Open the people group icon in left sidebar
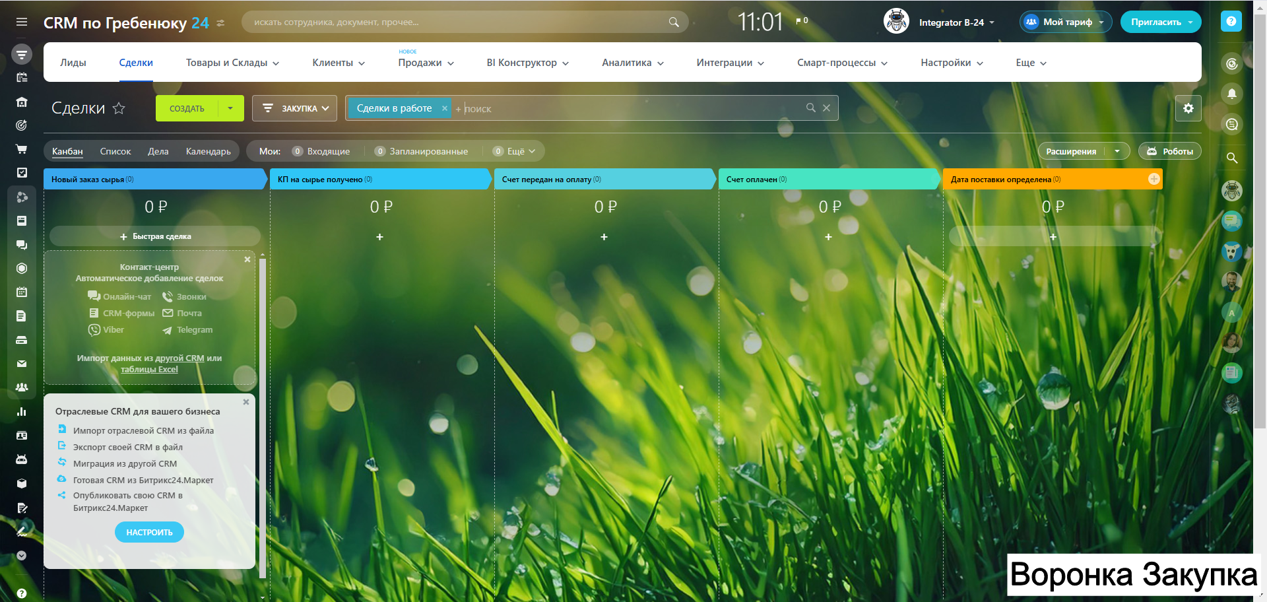 22,387
